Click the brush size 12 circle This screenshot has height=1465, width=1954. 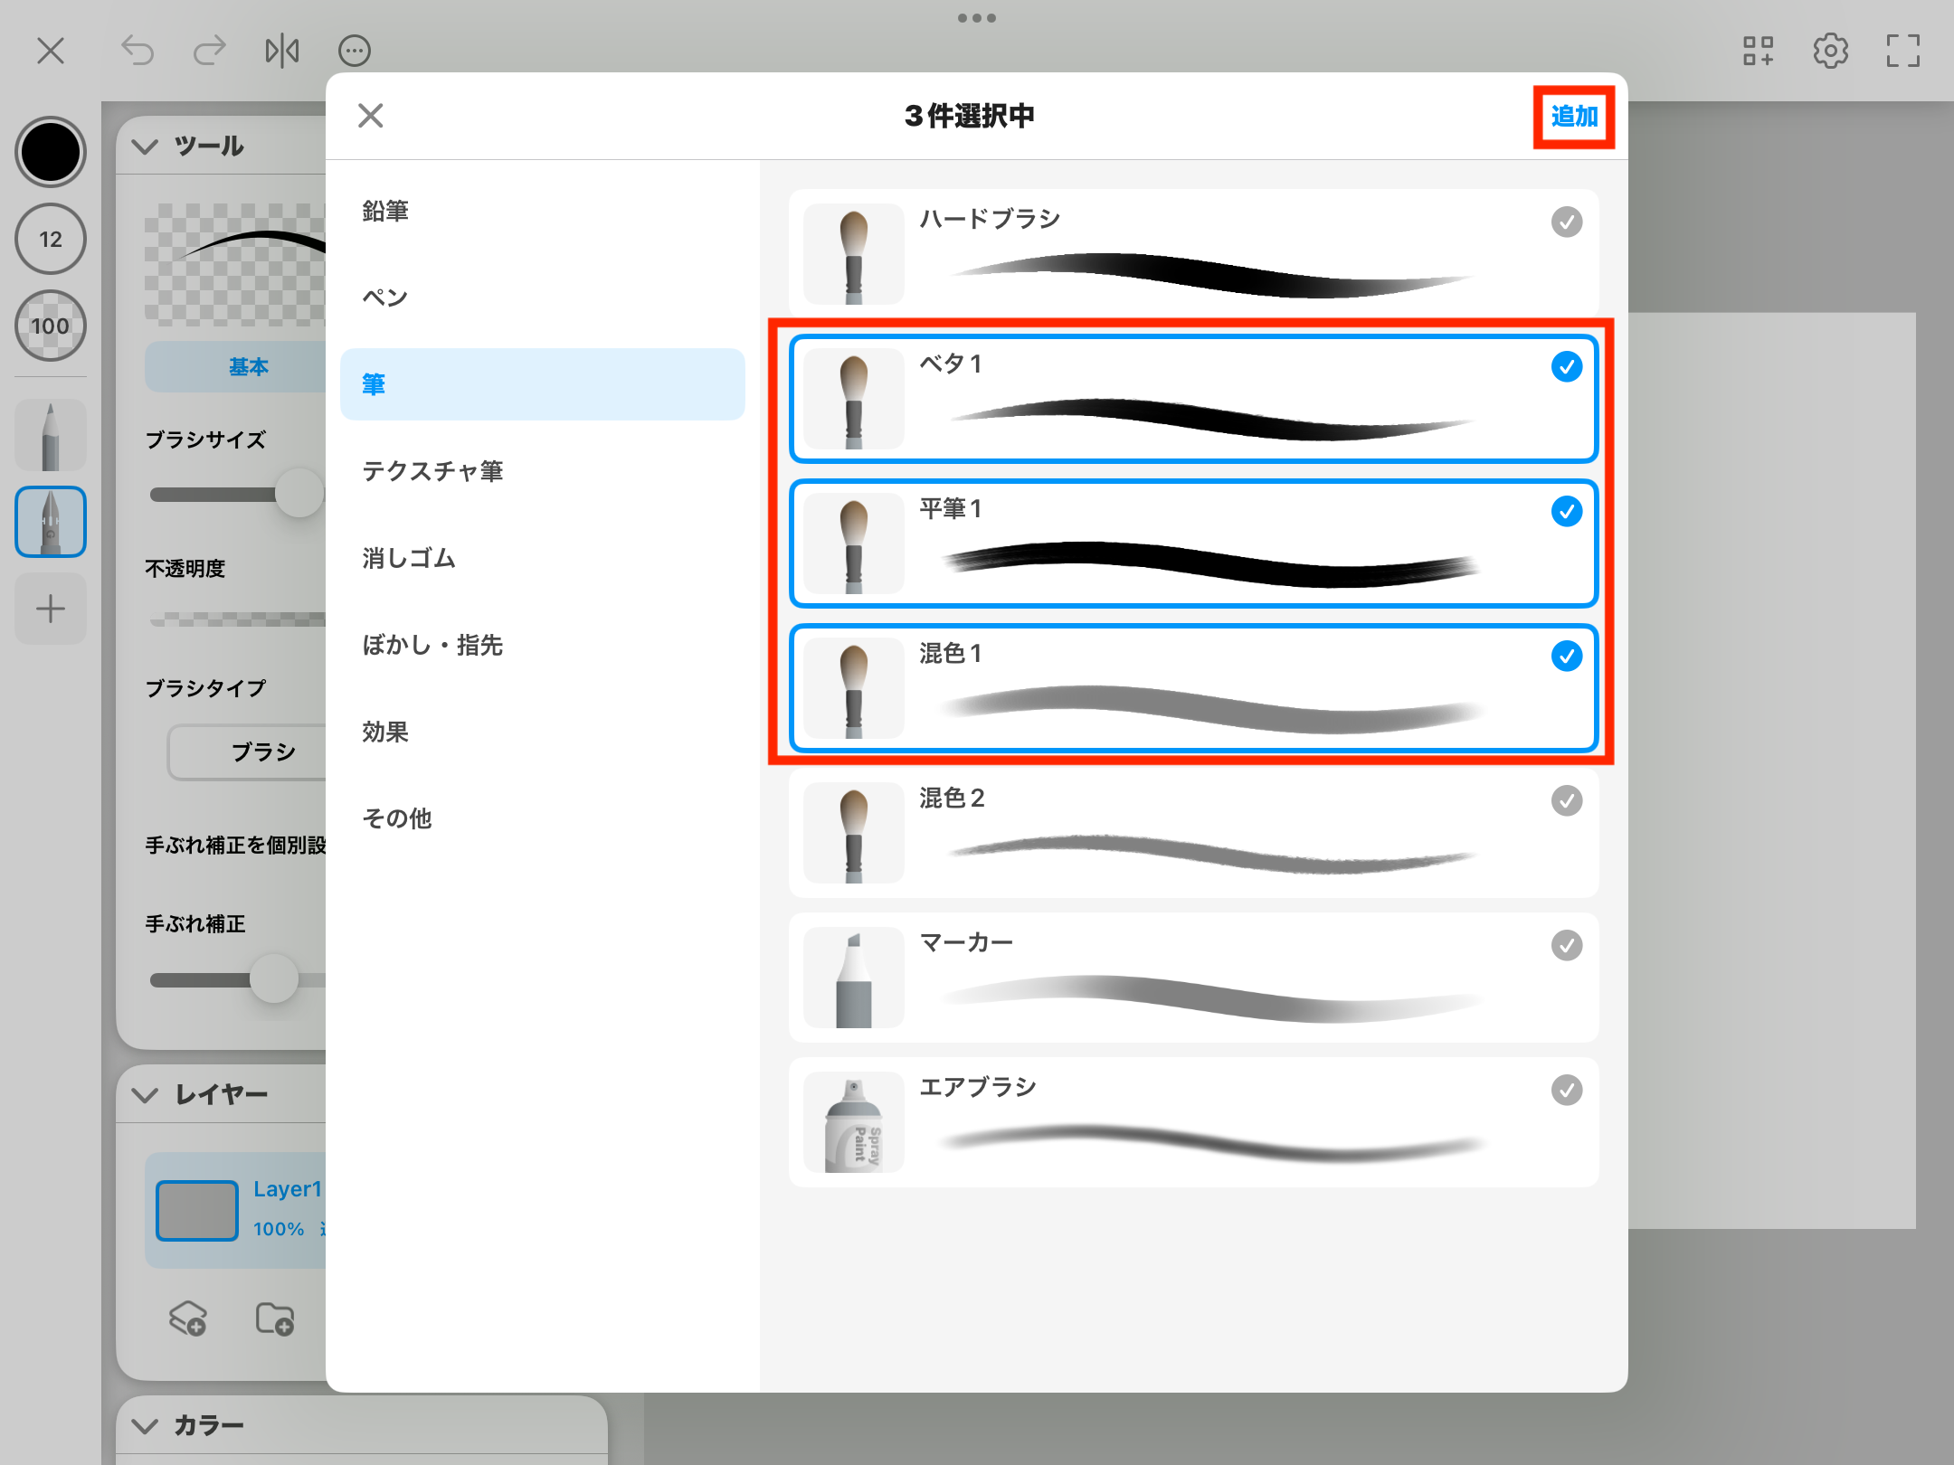coord(51,239)
